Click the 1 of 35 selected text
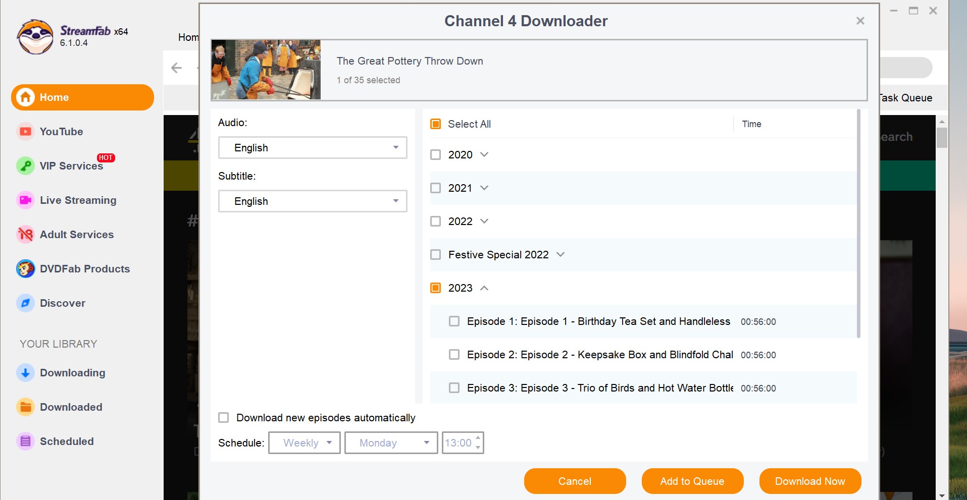The width and height of the screenshot is (967, 500). (x=369, y=80)
